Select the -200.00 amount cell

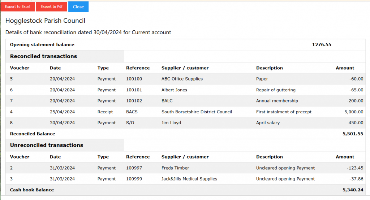pos(355,101)
